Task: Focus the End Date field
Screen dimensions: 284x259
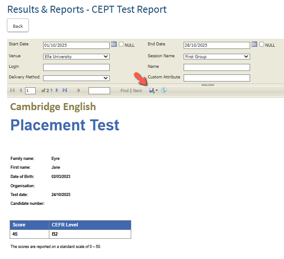Action: pos(217,45)
